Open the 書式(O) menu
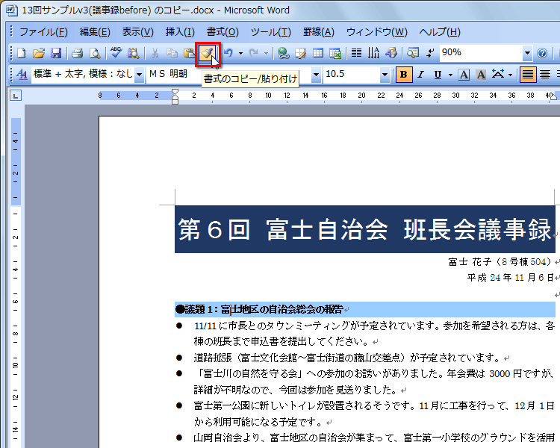The width and height of the screenshot is (560, 448). (223, 32)
